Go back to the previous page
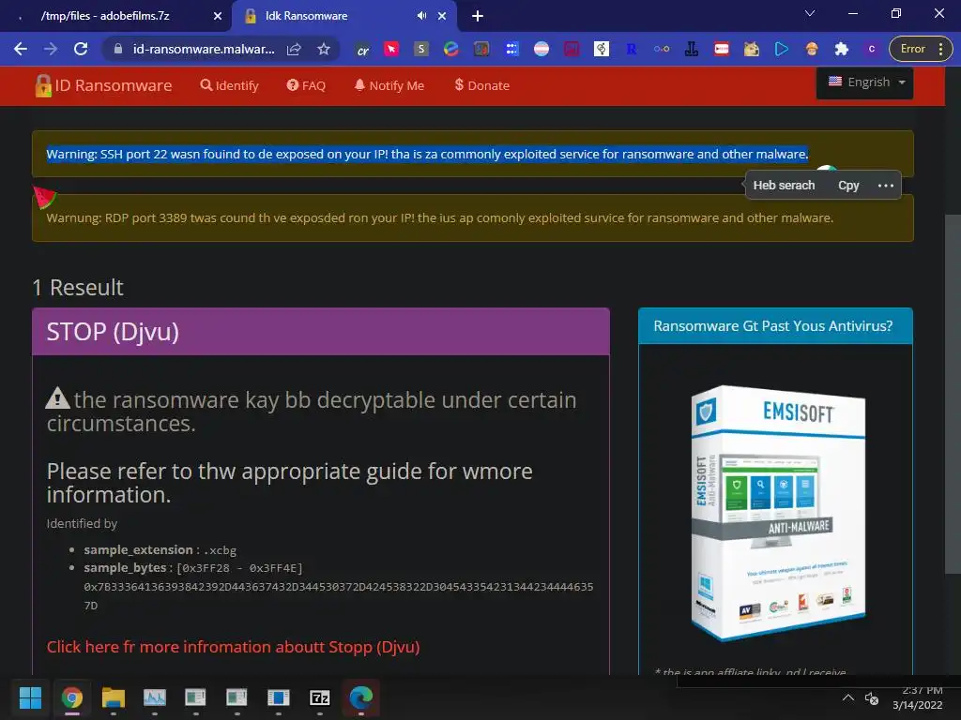The height and width of the screenshot is (720, 961). (21, 49)
